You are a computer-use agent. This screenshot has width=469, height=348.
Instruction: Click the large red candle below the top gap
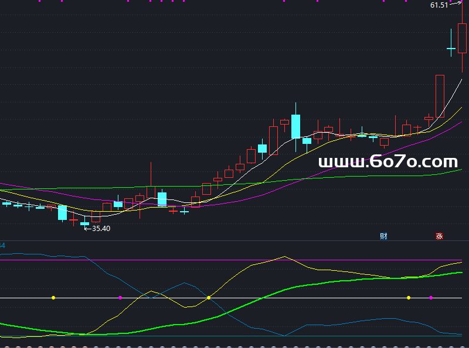[440, 96]
